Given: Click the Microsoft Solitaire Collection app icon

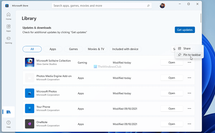Looking at the screenshot, I should [29, 62].
